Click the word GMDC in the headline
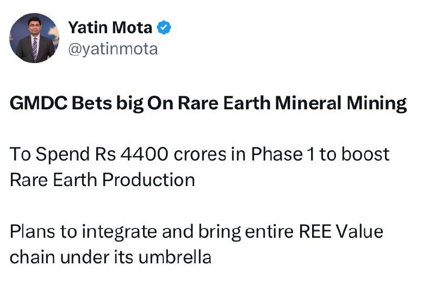Viewport: 435px width, 284px height. click(x=34, y=103)
